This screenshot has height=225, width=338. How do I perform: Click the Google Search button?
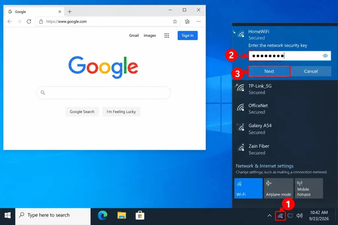(x=82, y=112)
